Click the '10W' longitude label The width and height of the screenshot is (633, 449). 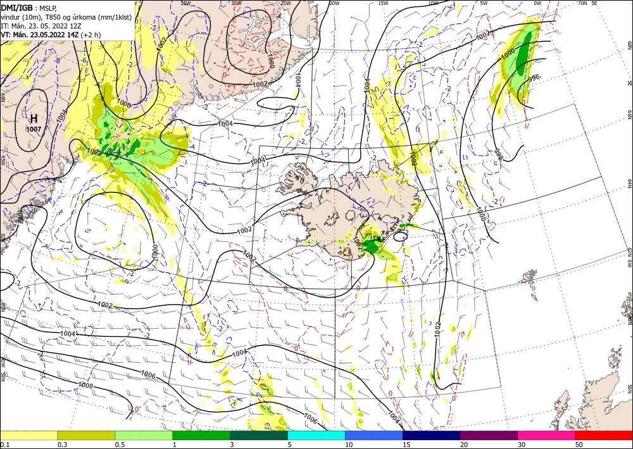click(x=433, y=3)
